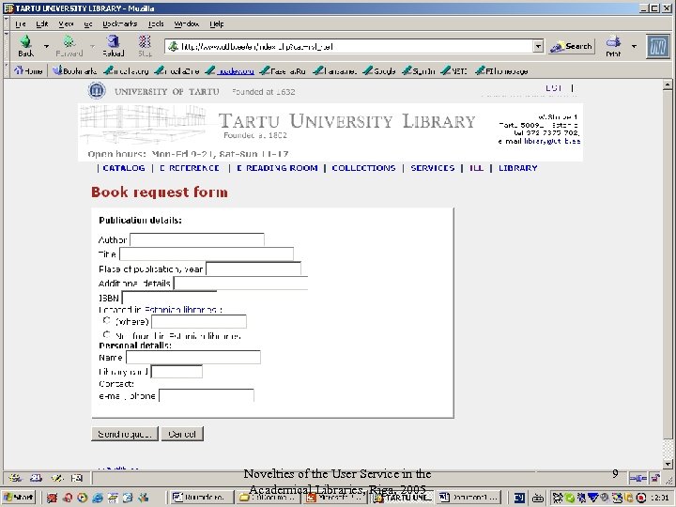
Task: Click the Reload page icon
Action: click(113, 41)
